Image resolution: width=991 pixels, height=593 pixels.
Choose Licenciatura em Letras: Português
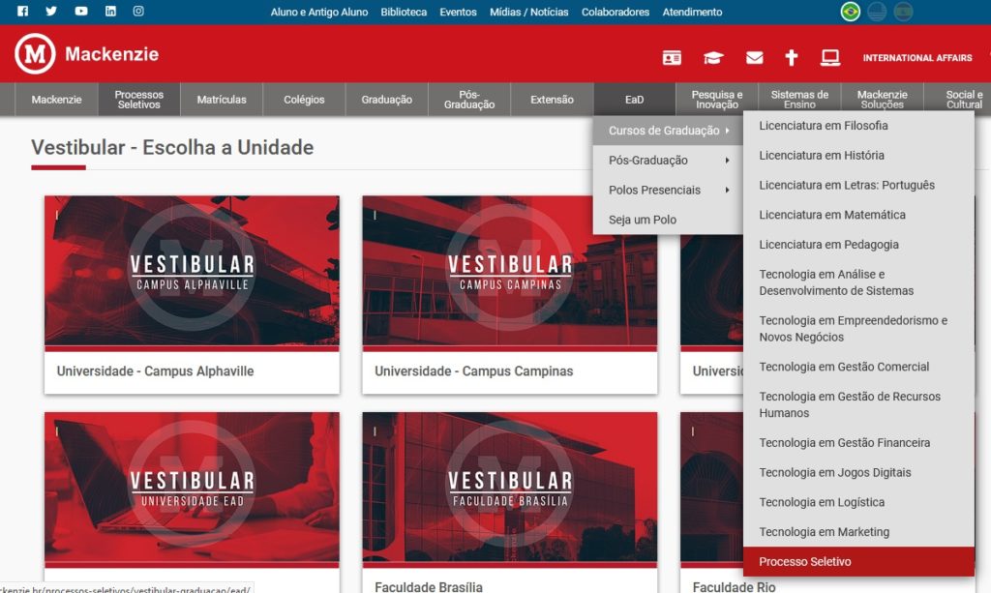pos(858,185)
